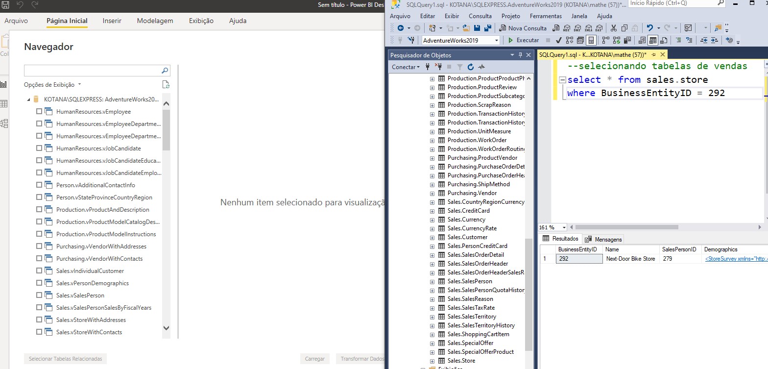This screenshot has width=768, height=369.
Task: Open Data view in Power BI sidebar
Action: [x=4, y=104]
